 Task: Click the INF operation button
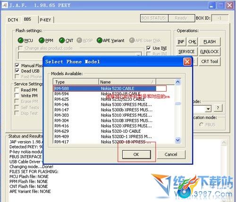tap(181, 42)
